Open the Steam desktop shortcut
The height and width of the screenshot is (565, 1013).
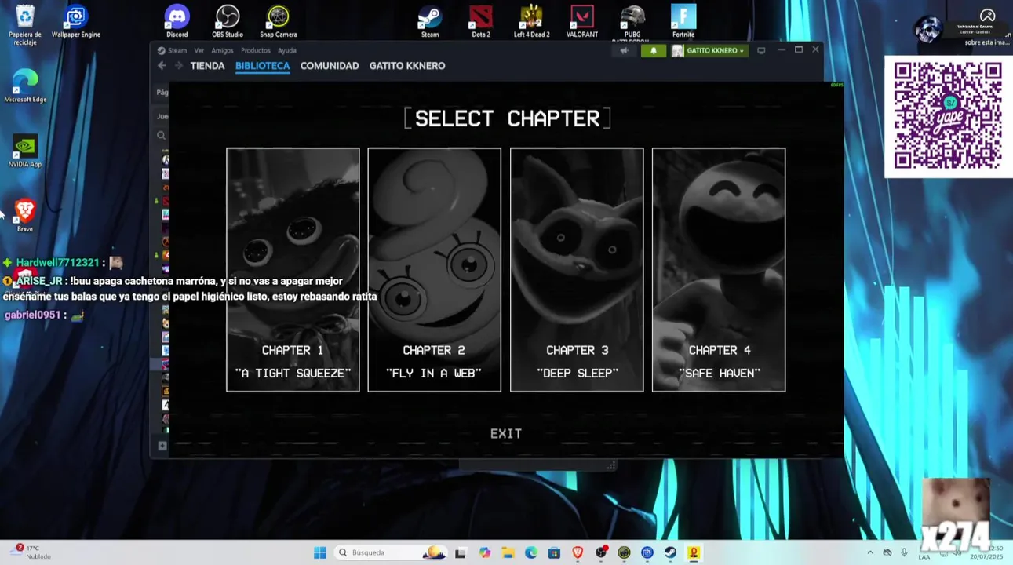[x=430, y=21]
